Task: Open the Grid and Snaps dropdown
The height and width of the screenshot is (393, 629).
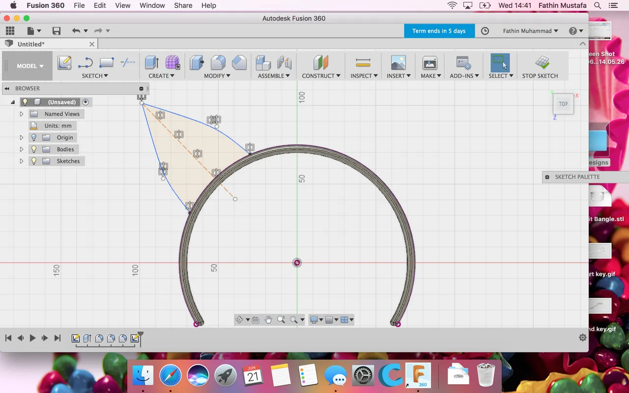Action: 332,320
